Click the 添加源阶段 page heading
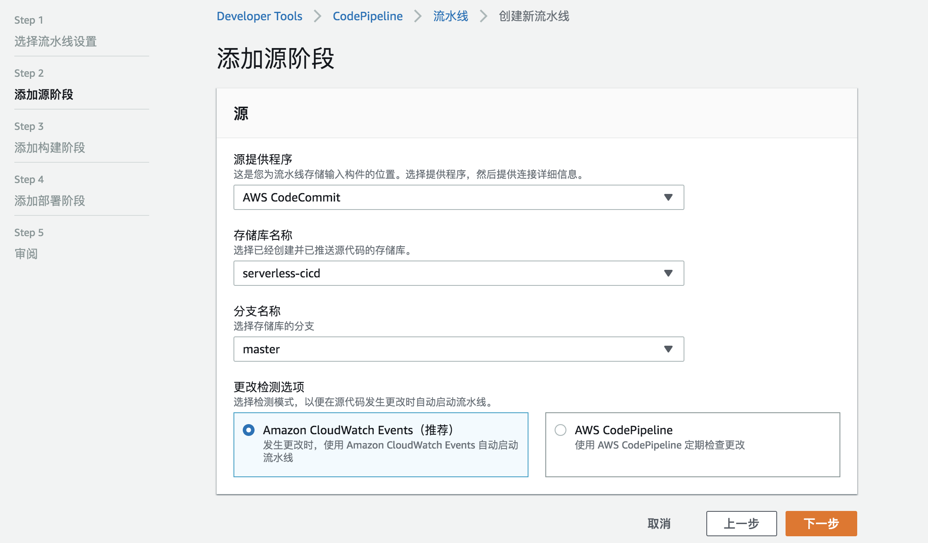Screen dimensions: 928x543 276,58
